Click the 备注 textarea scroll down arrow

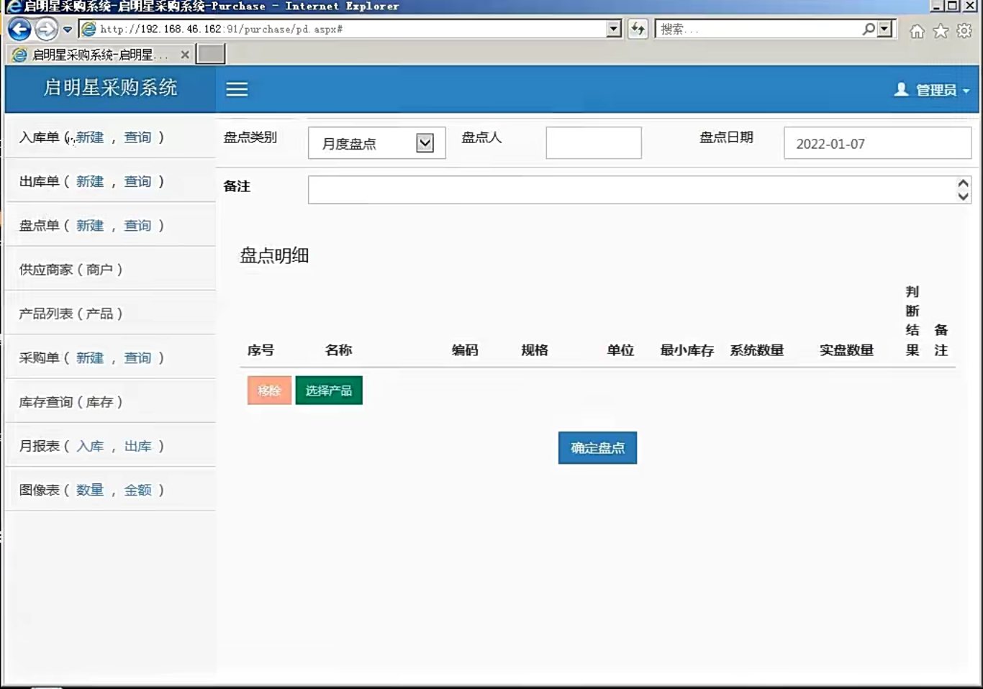click(x=963, y=196)
